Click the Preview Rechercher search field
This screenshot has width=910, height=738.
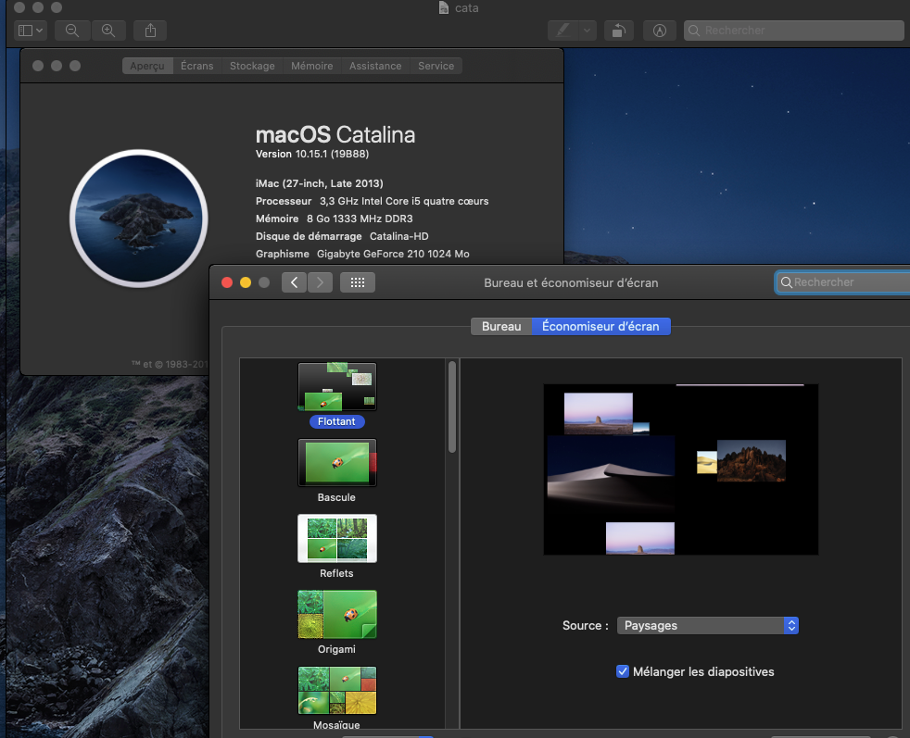pos(794,31)
